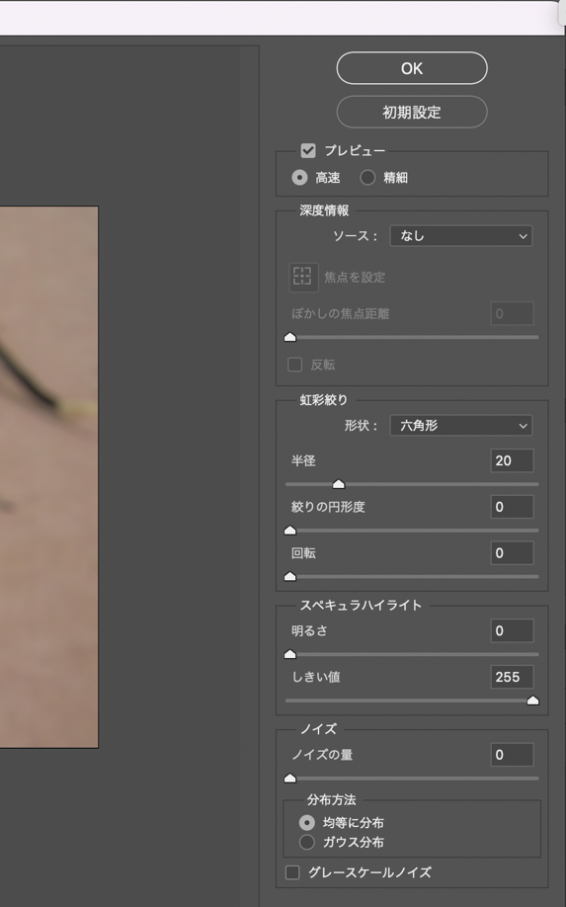Select 均等に分布 radio button
The height and width of the screenshot is (907, 566).
click(307, 823)
